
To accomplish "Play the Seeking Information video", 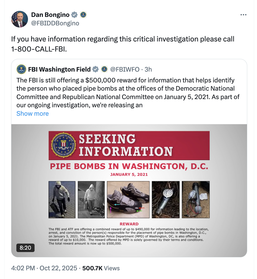I will 129,190.
